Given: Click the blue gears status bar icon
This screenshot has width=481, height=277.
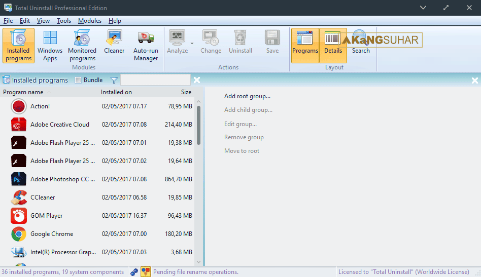Looking at the screenshot, I should 134,272.
